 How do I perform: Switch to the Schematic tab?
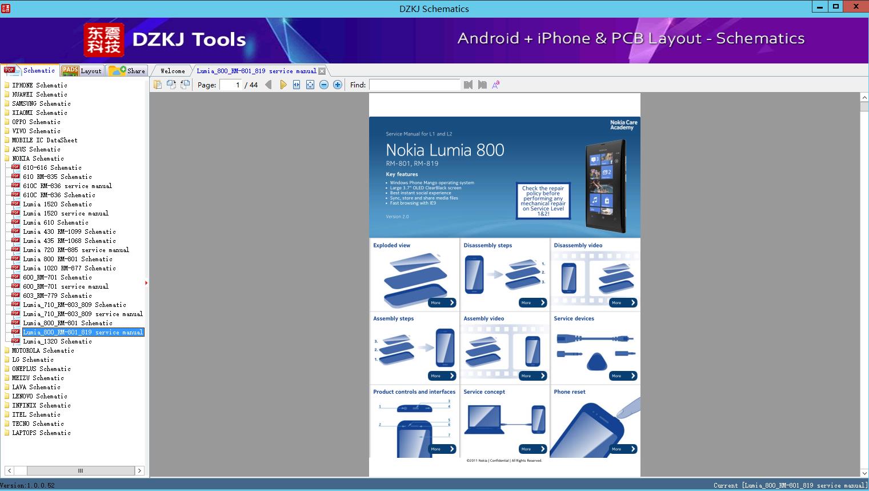pyautogui.click(x=30, y=70)
